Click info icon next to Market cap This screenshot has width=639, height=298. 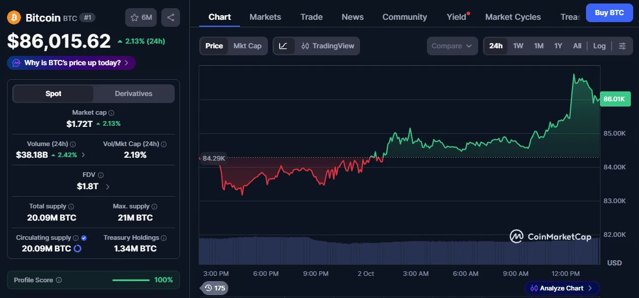(111, 113)
